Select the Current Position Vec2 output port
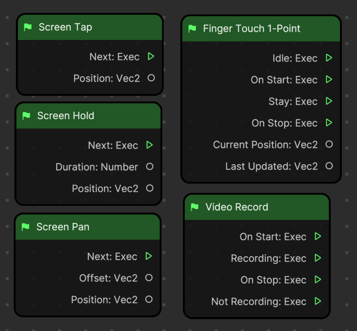 (x=329, y=144)
